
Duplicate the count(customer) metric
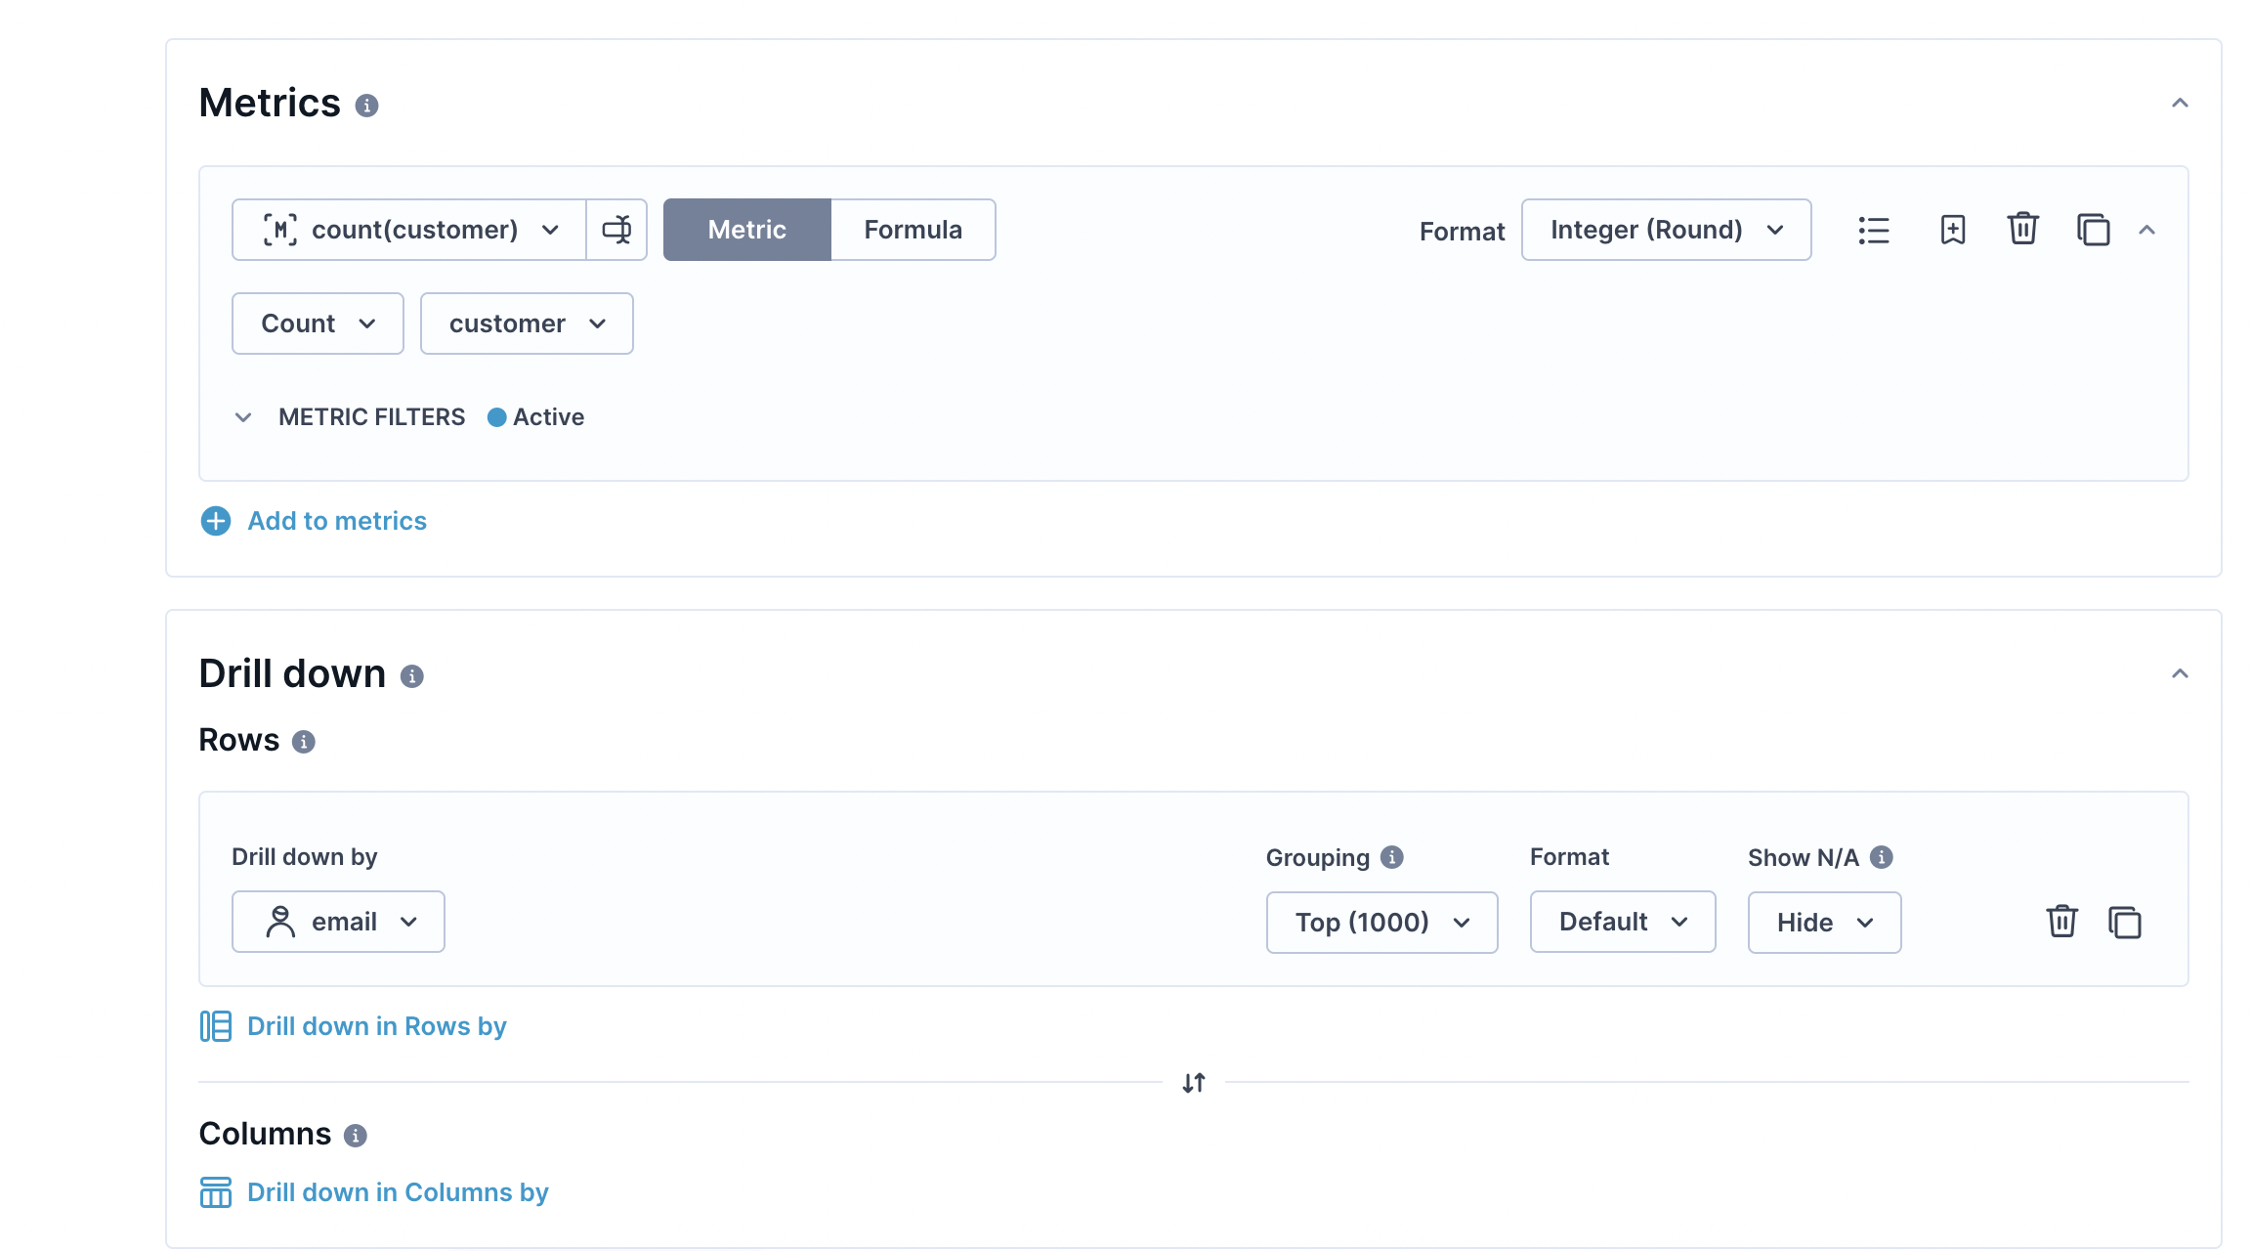(2093, 230)
